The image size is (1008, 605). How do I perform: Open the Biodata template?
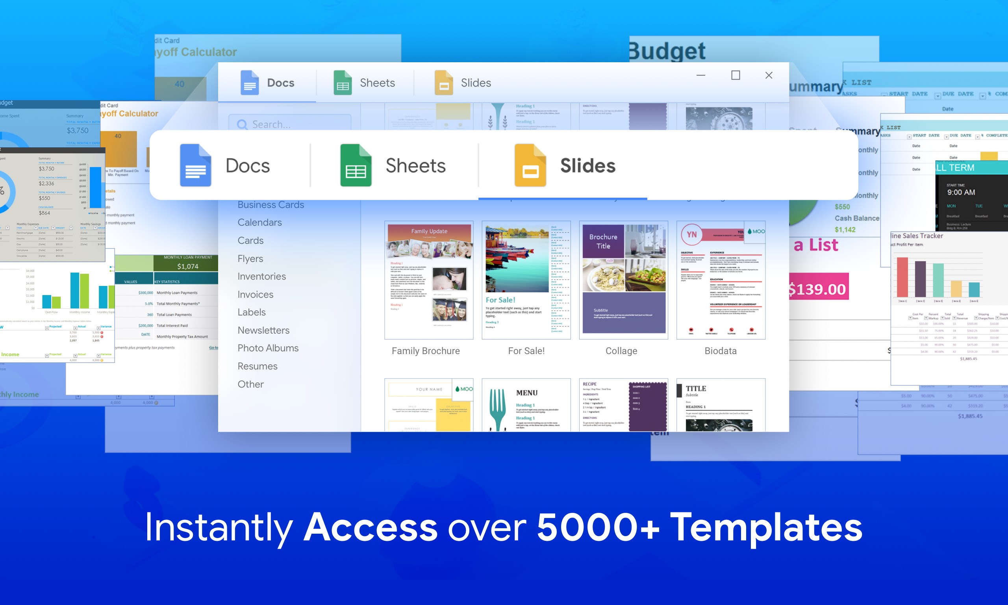tap(721, 281)
